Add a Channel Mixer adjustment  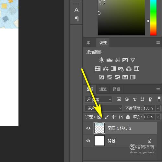tap(129, 69)
